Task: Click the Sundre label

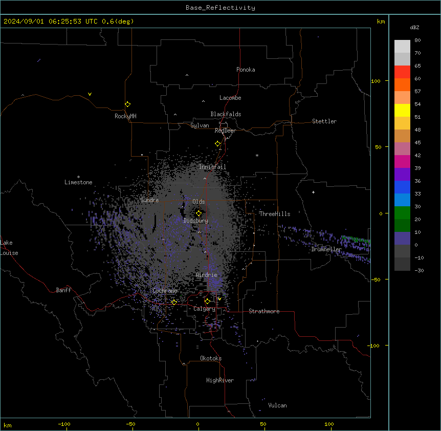Action: [x=149, y=200]
